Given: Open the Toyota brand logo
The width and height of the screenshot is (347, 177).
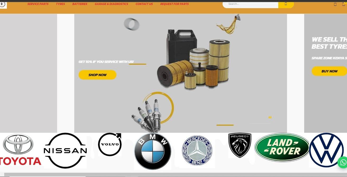Looking at the screenshot, I should tap(21, 150).
